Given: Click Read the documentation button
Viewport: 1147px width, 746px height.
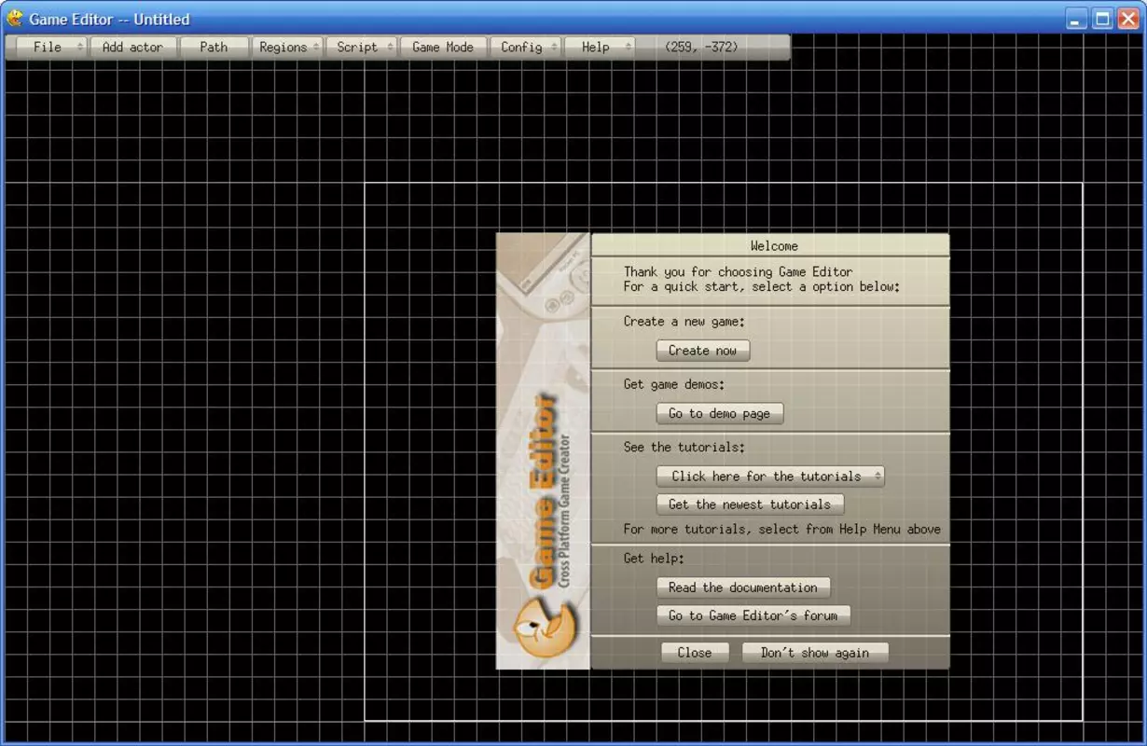Looking at the screenshot, I should pyautogui.click(x=743, y=587).
